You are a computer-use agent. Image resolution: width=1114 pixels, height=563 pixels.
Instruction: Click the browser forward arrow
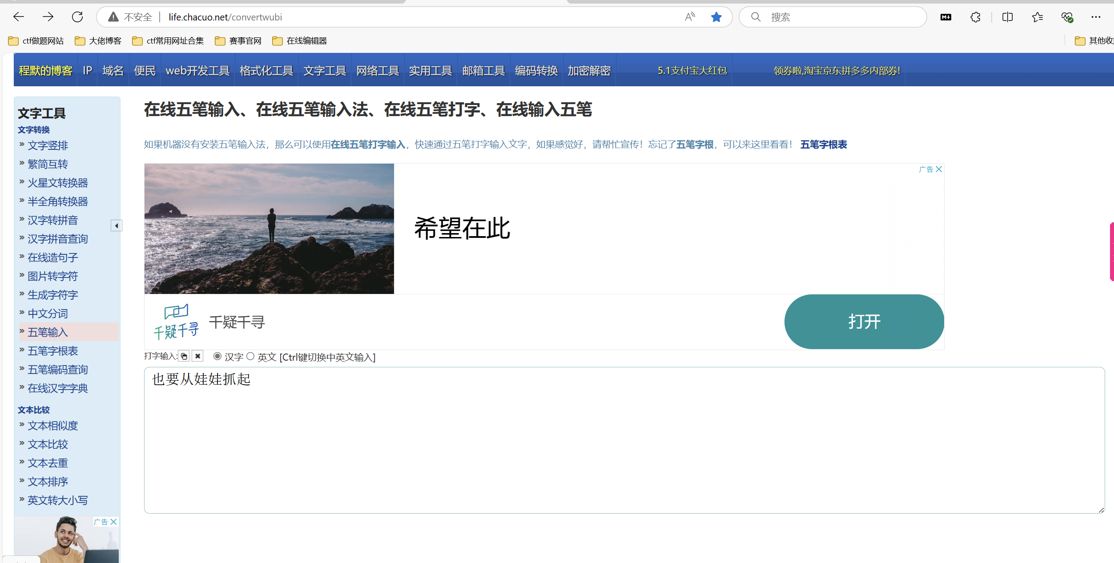point(48,17)
